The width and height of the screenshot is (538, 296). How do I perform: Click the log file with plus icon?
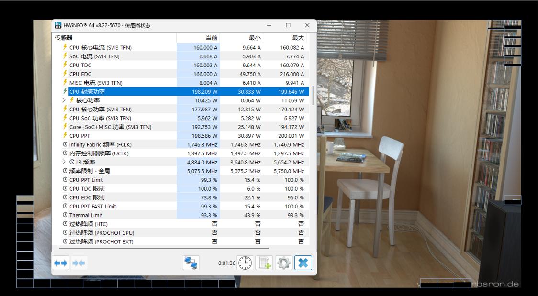point(264,263)
